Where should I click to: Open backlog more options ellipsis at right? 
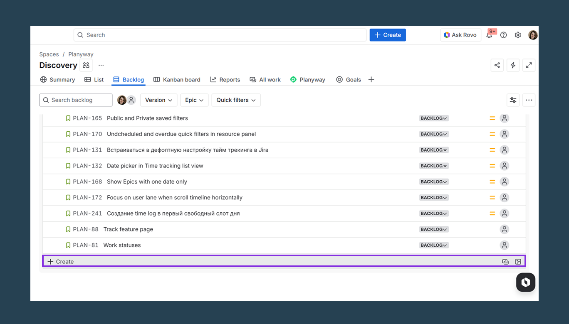529,100
